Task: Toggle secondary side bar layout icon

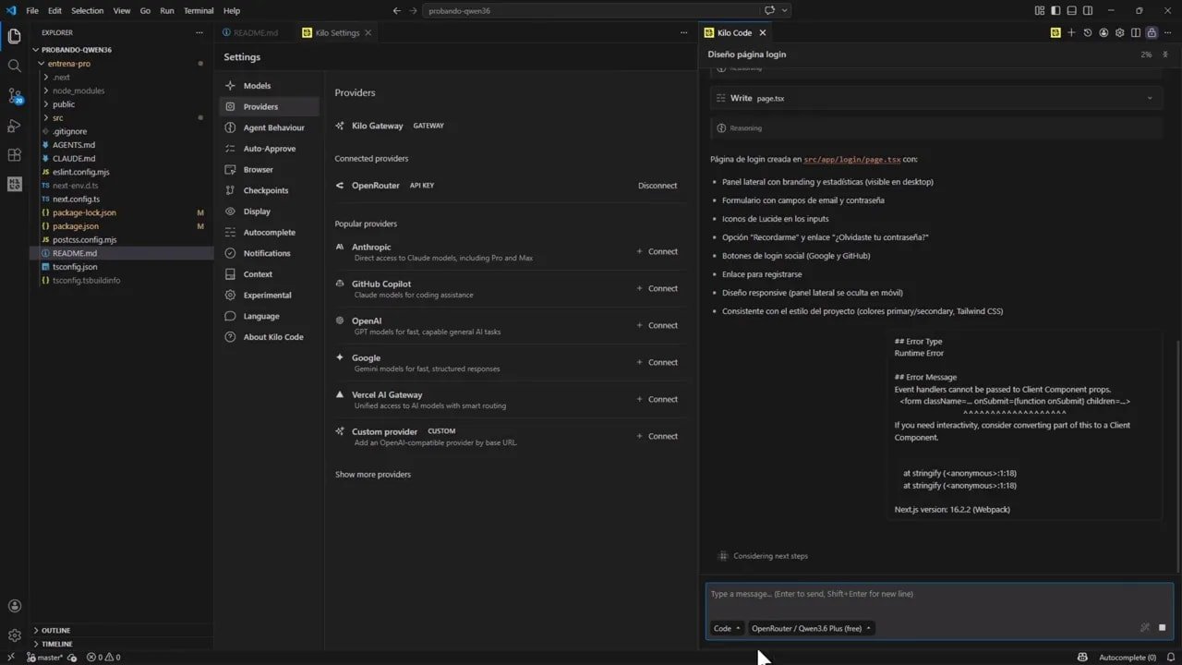Action: click(x=1088, y=10)
